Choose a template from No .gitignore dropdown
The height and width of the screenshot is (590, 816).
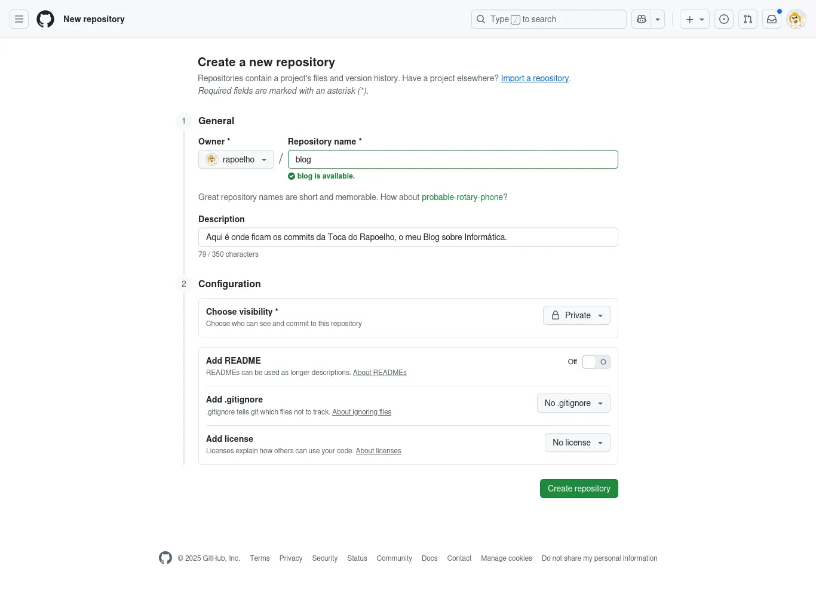pyautogui.click(x=573, y=403)
